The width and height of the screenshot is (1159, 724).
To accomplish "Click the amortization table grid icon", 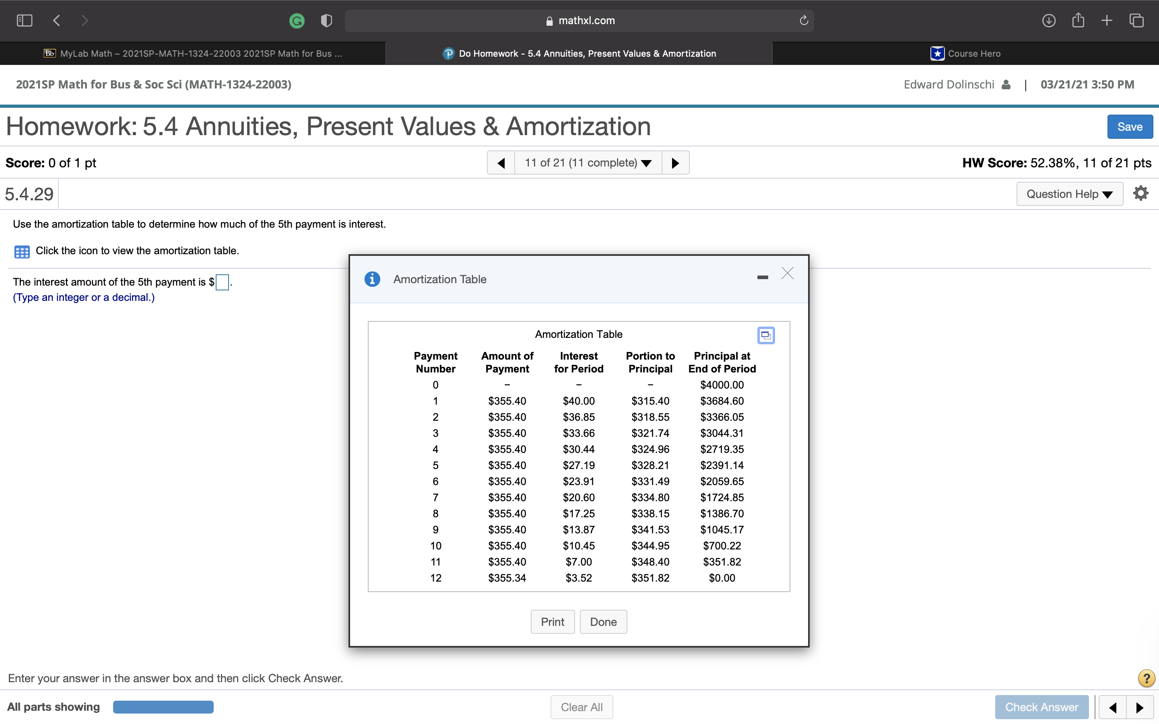I will coord(22,251).
